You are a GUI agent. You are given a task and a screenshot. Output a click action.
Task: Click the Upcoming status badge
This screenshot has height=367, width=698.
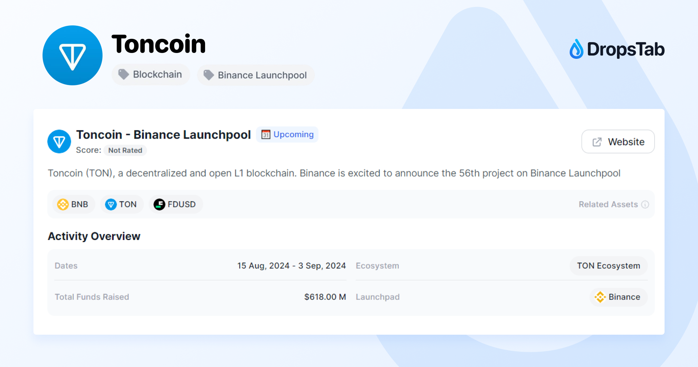293,134
